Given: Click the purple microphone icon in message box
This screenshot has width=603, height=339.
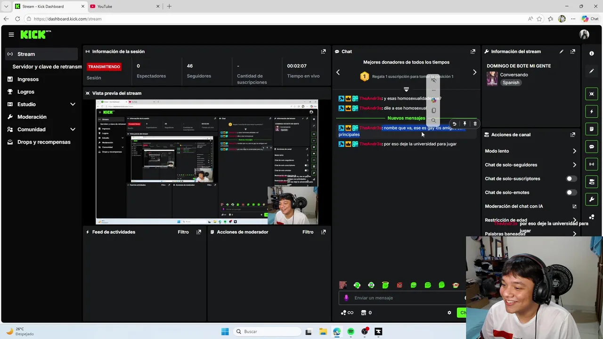Looking at the screenshot, I should 346,298.
